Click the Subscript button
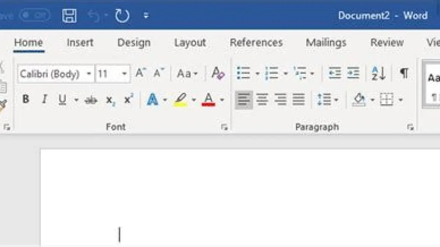Viewport: 440px width, 247px height. coord(110,100)
